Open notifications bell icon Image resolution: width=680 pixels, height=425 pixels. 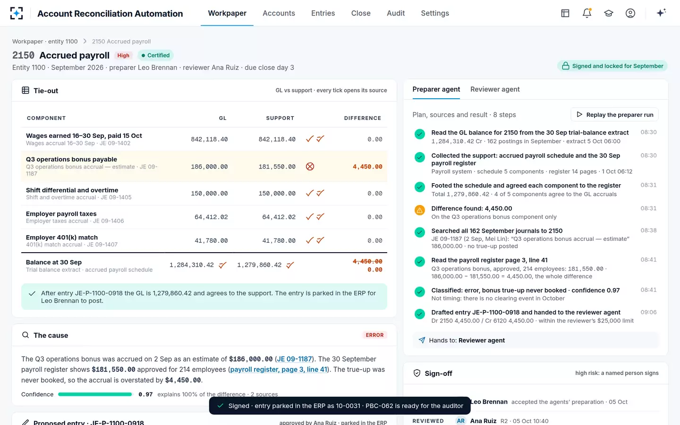(x=587, y=13)
